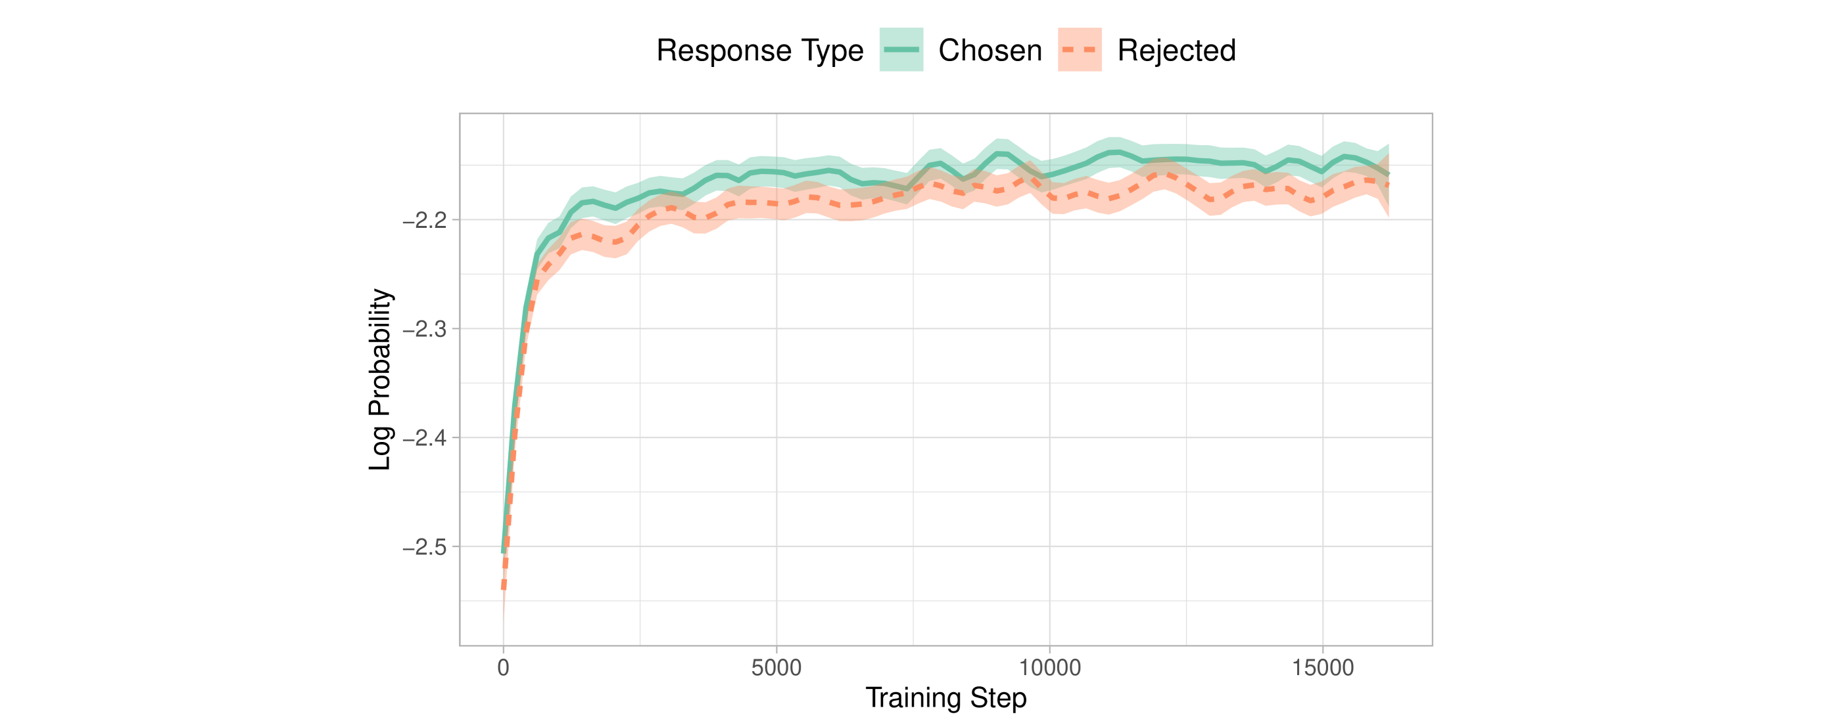The height and width of the screenshot is (727, 1837).
Task: Click the green Chosen legend swatch
Action: coord(901,50)
